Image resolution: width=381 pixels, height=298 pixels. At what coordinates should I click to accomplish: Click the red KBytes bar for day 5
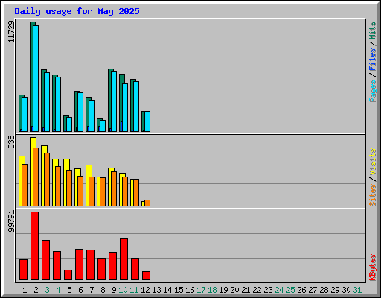68,275
